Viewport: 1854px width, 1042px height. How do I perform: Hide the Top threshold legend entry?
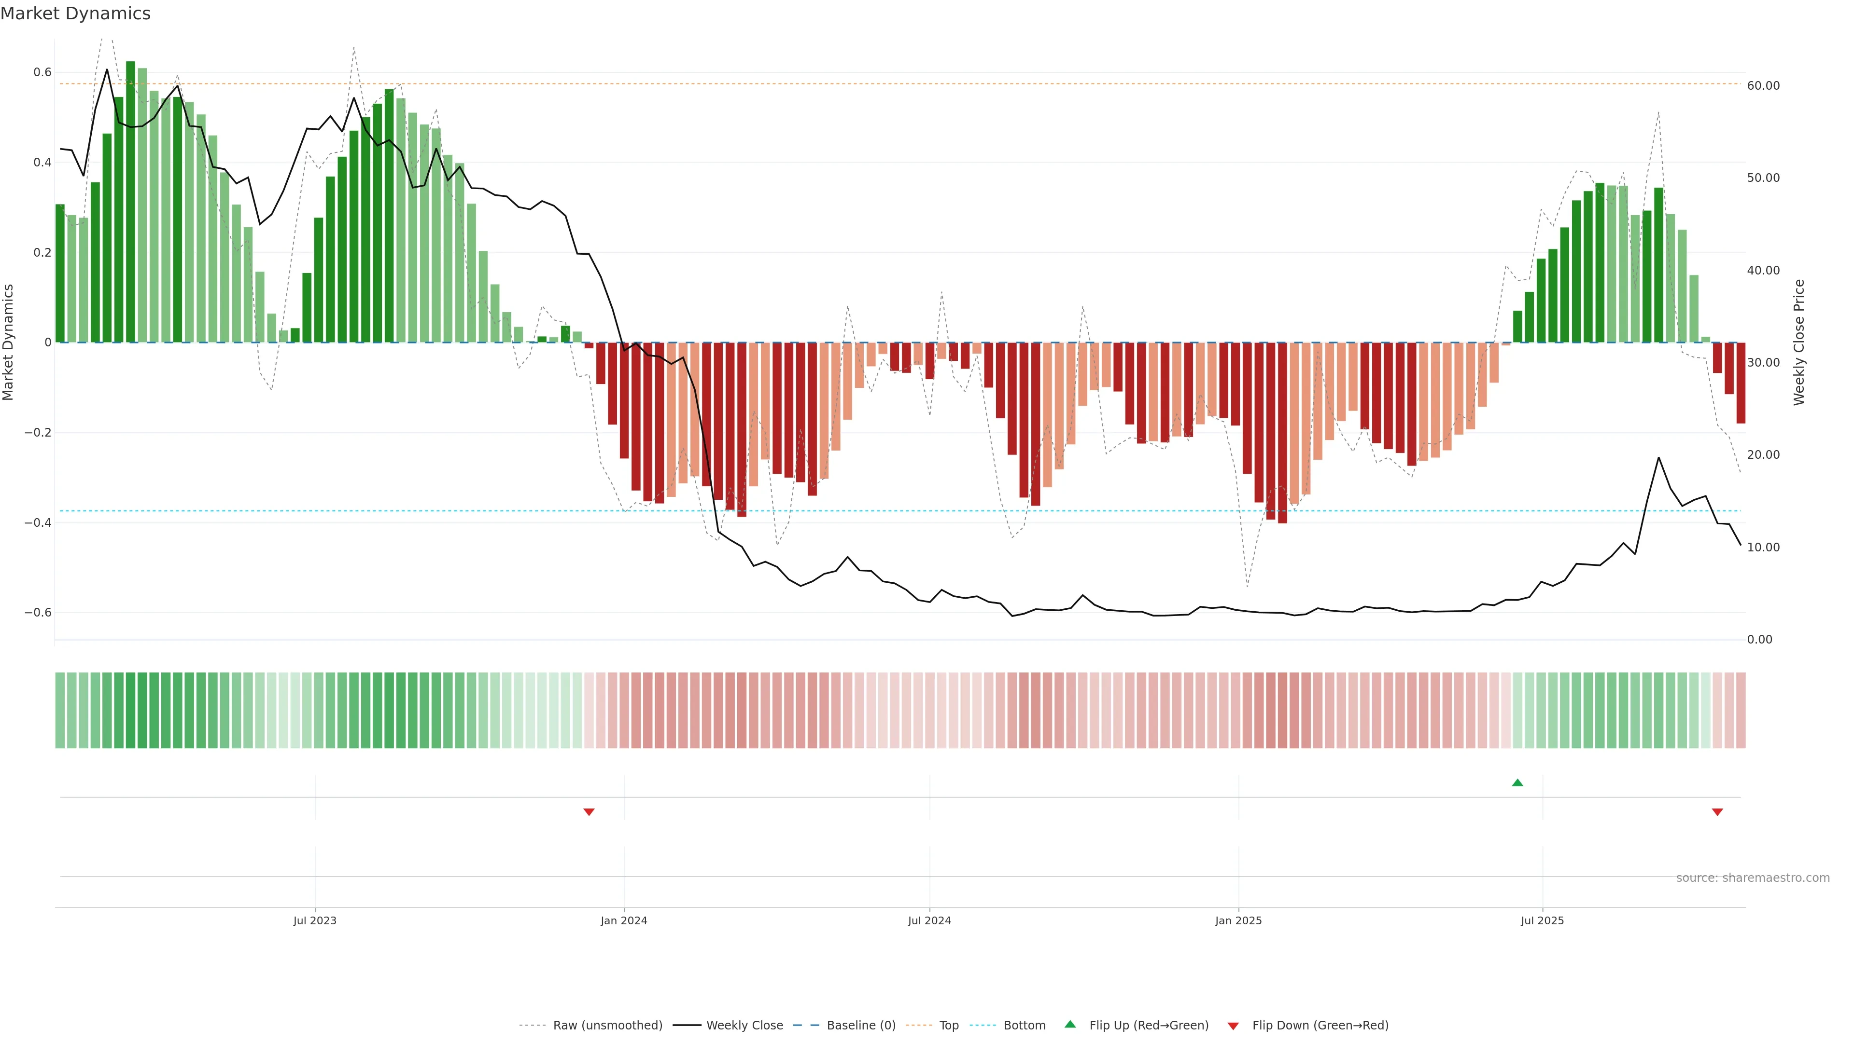click(949, 1026)
